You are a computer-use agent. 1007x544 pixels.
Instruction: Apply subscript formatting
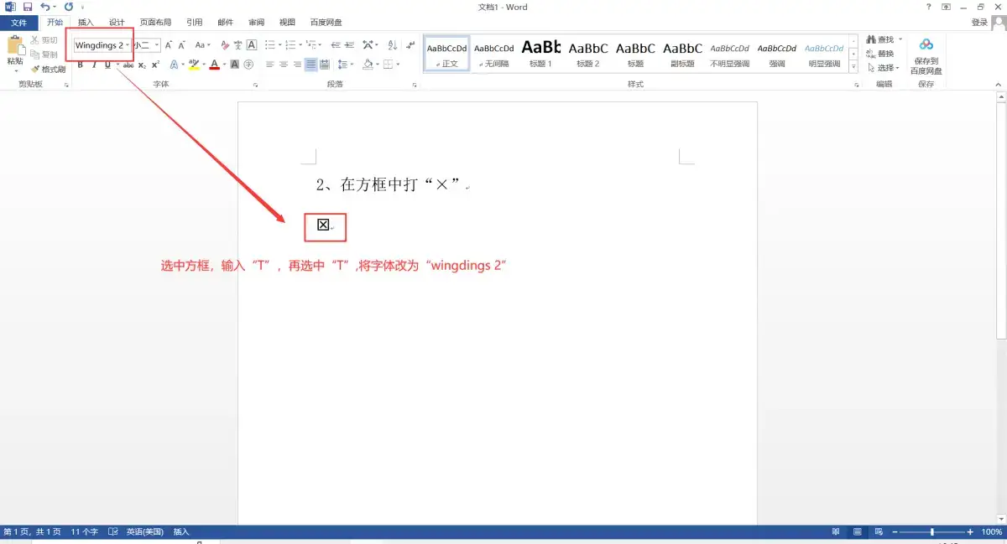(141, 65)
